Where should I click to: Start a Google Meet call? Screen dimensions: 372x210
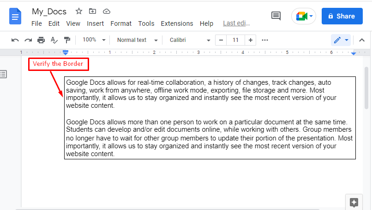tap(304, 16)
